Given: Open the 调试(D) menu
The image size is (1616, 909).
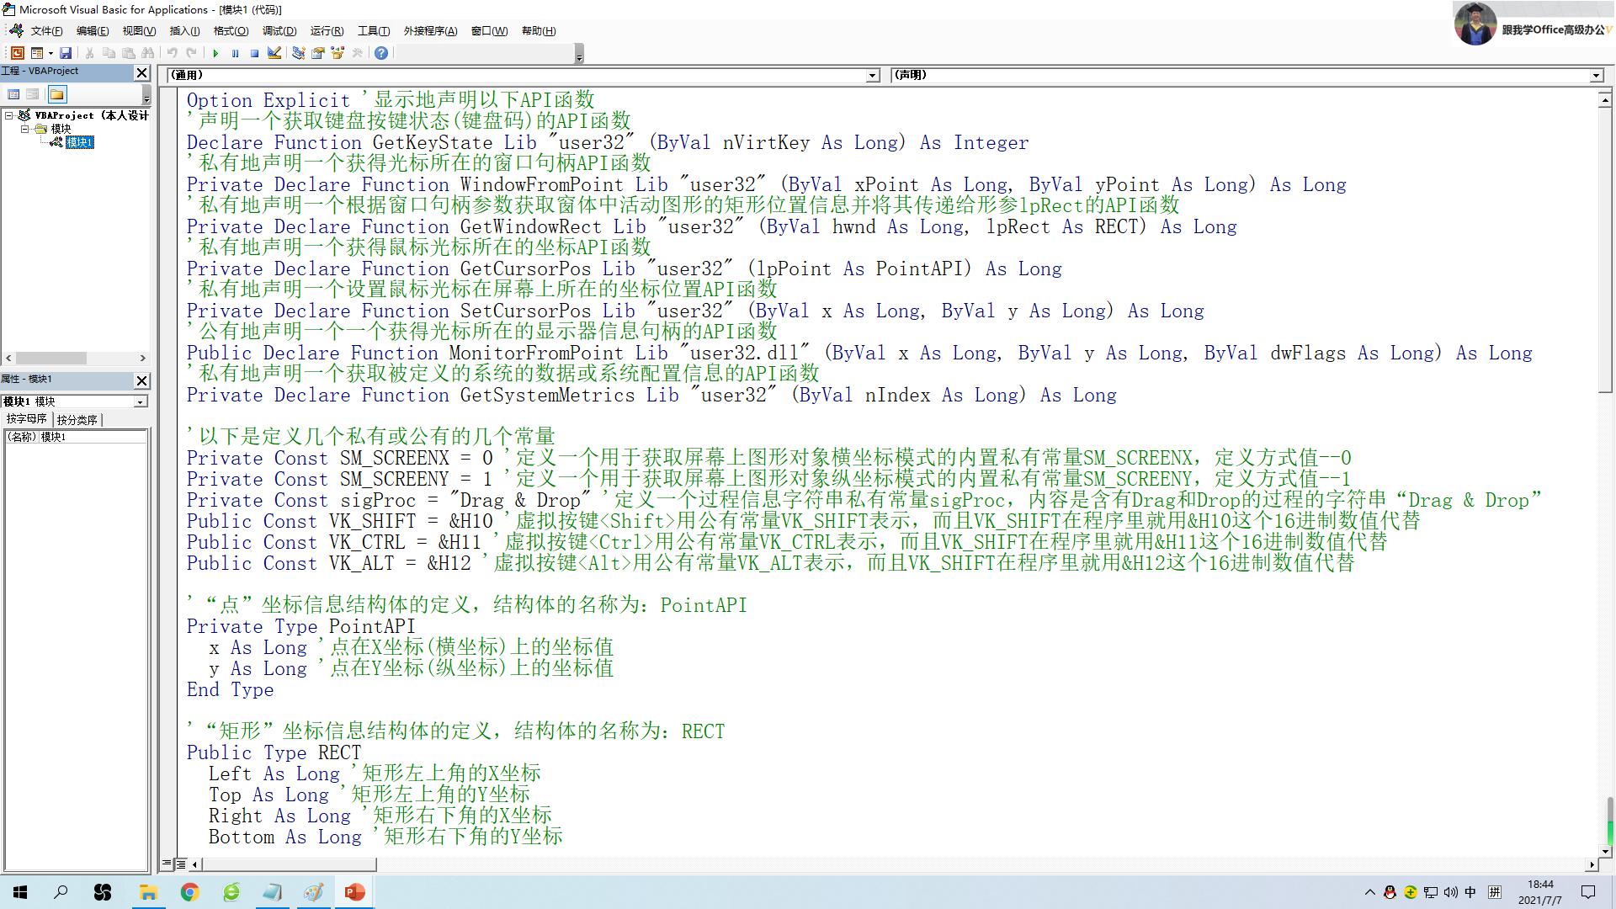Looking at the screenshot, I should tap(279, 31).
